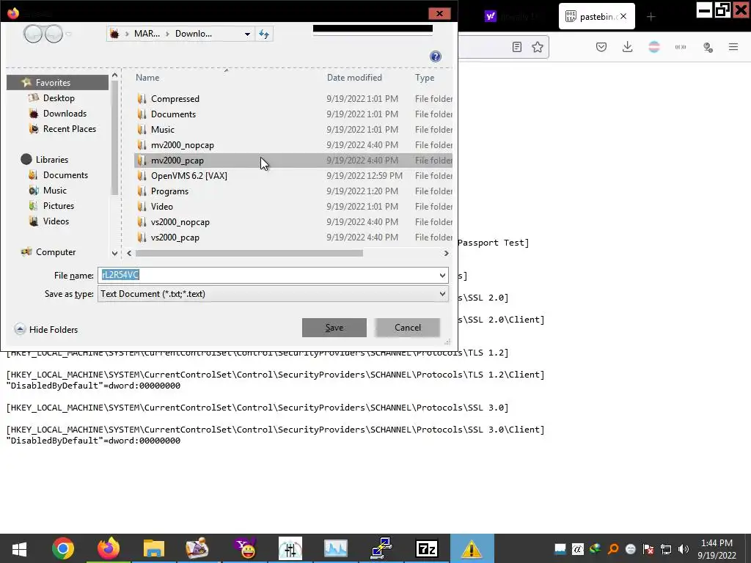Open a new tab in Firefox
Screen dimensions: 751x563
651,17
